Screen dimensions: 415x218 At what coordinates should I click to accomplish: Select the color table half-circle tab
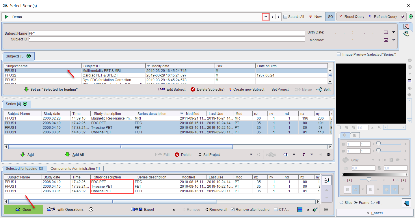344,135
